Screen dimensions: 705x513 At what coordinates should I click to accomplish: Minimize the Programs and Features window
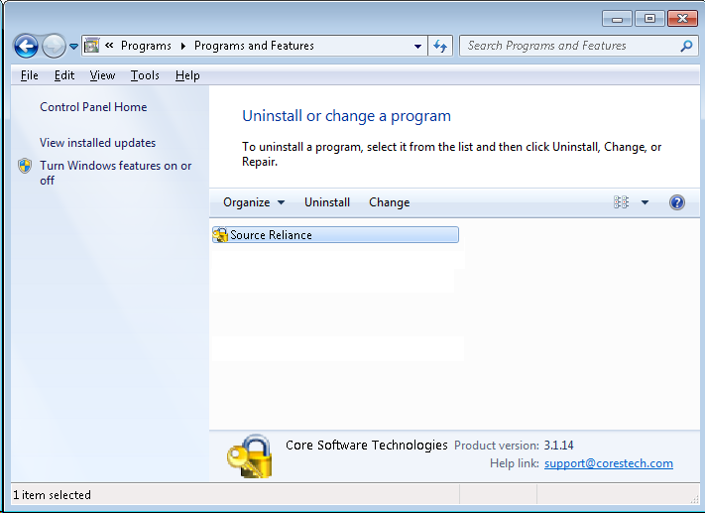pos(618,19)
